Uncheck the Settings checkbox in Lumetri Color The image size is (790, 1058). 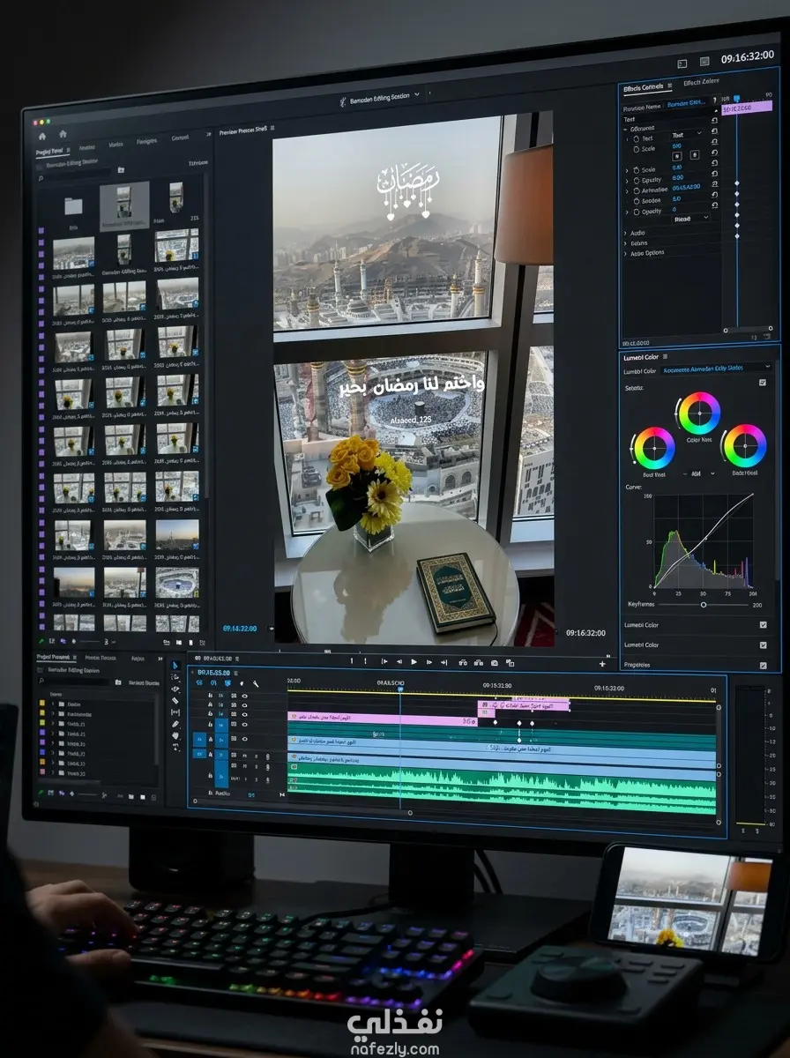763,383
